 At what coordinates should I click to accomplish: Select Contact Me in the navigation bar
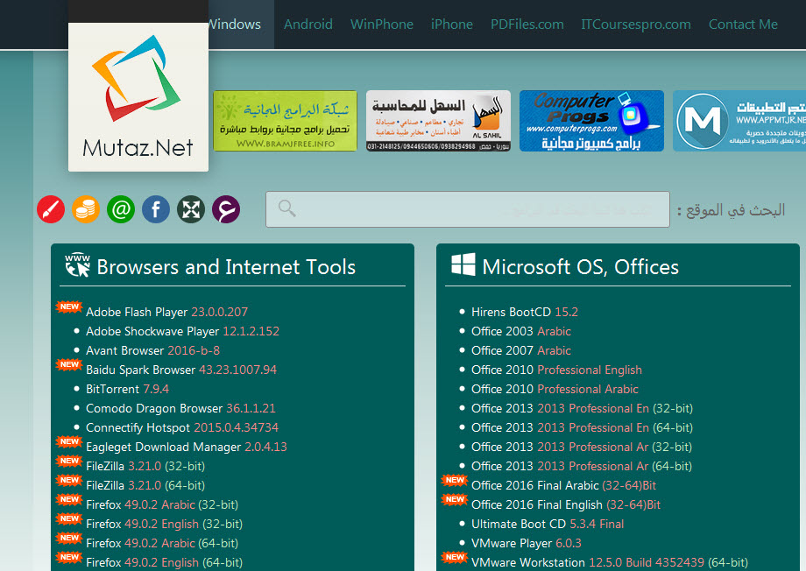[743, 25]
